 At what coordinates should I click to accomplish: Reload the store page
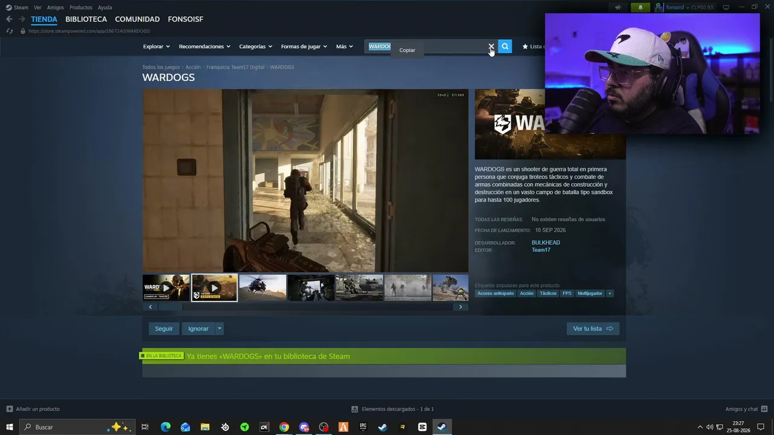click(9, 31)
